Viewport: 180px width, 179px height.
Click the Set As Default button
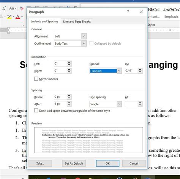click(74, 163)
